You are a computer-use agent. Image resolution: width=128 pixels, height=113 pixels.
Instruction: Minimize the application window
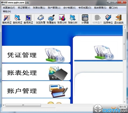pos(110,2)
